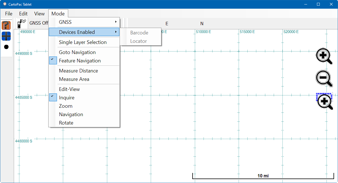Image resolution: width=338 pixels, height=183 pixels.
Task: Choose Measure Distance from Mode menu
Action: pyautogui.click(x=78, y=71)
